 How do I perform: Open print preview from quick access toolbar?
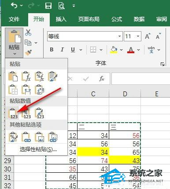click(61, 6)
